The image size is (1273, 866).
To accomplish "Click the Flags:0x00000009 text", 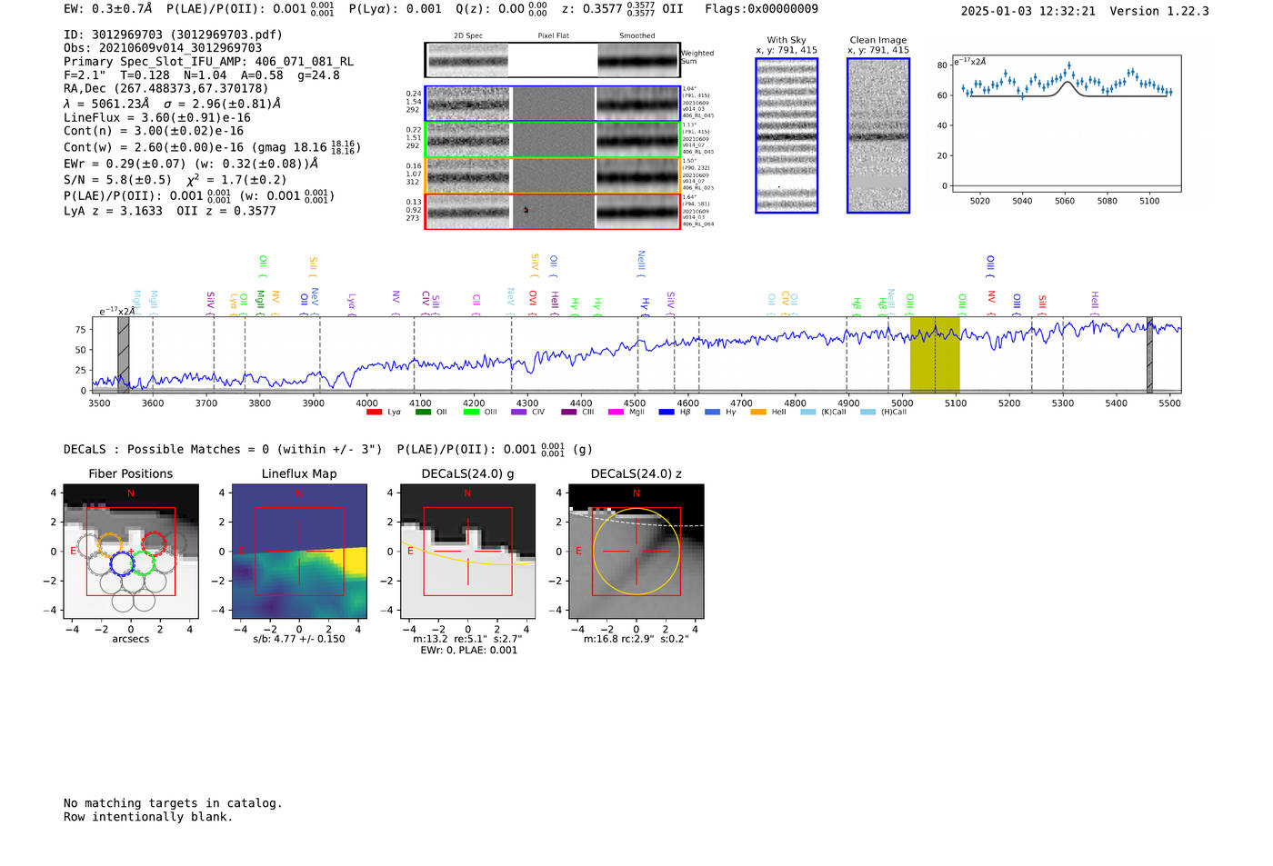I will click(x=761, y=9).
